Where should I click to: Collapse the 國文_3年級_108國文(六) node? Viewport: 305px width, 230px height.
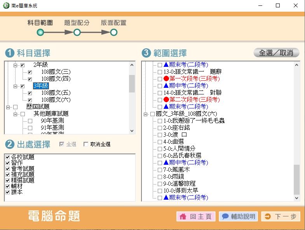point(146,114)
